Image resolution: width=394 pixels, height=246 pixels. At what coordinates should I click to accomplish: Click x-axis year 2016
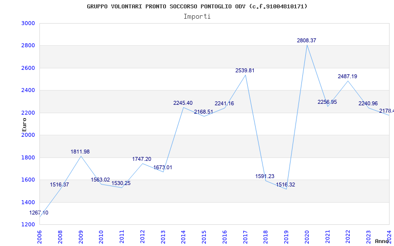(x=225, y=237)
